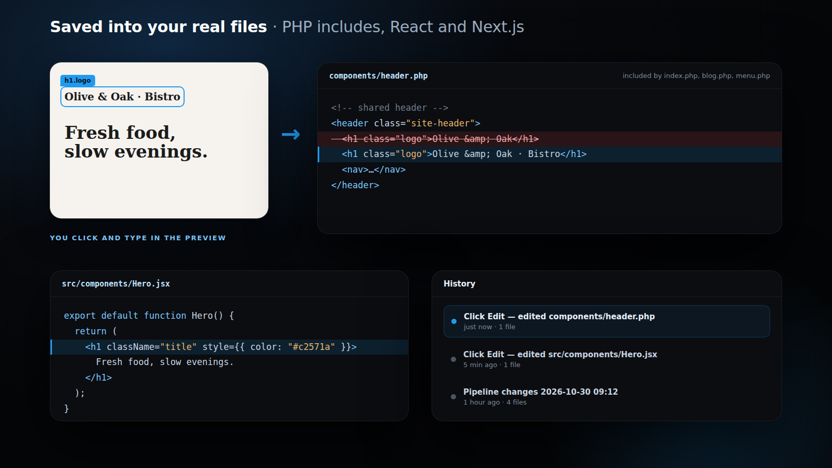Click the '<header class="site-header">' code line
Viewport: 832px width, 468px height.
coord(406,123)
